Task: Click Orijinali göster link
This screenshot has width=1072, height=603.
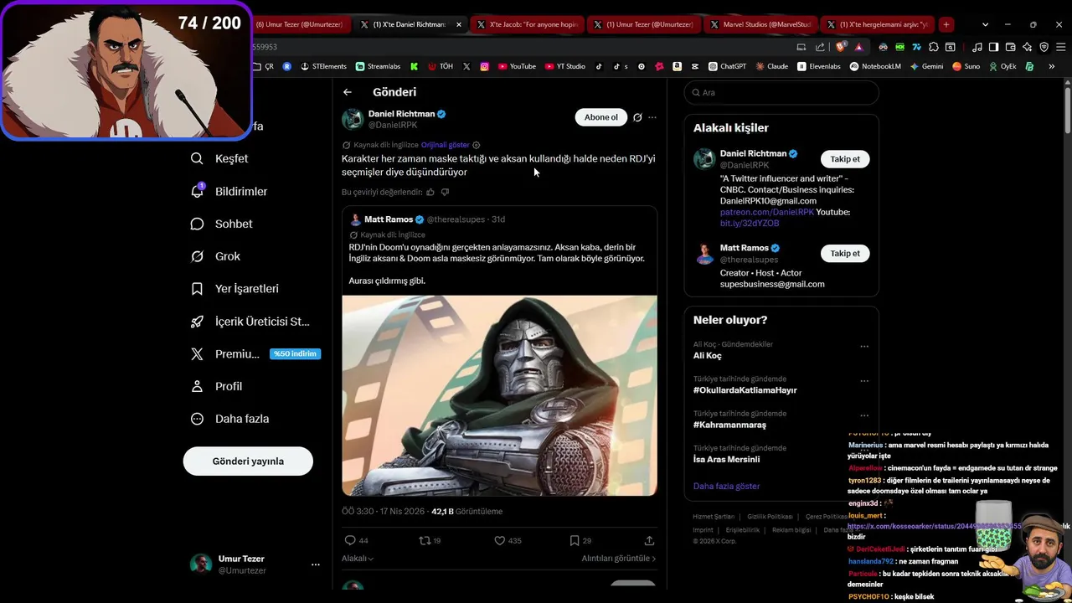Action: (x=445, y=145)
